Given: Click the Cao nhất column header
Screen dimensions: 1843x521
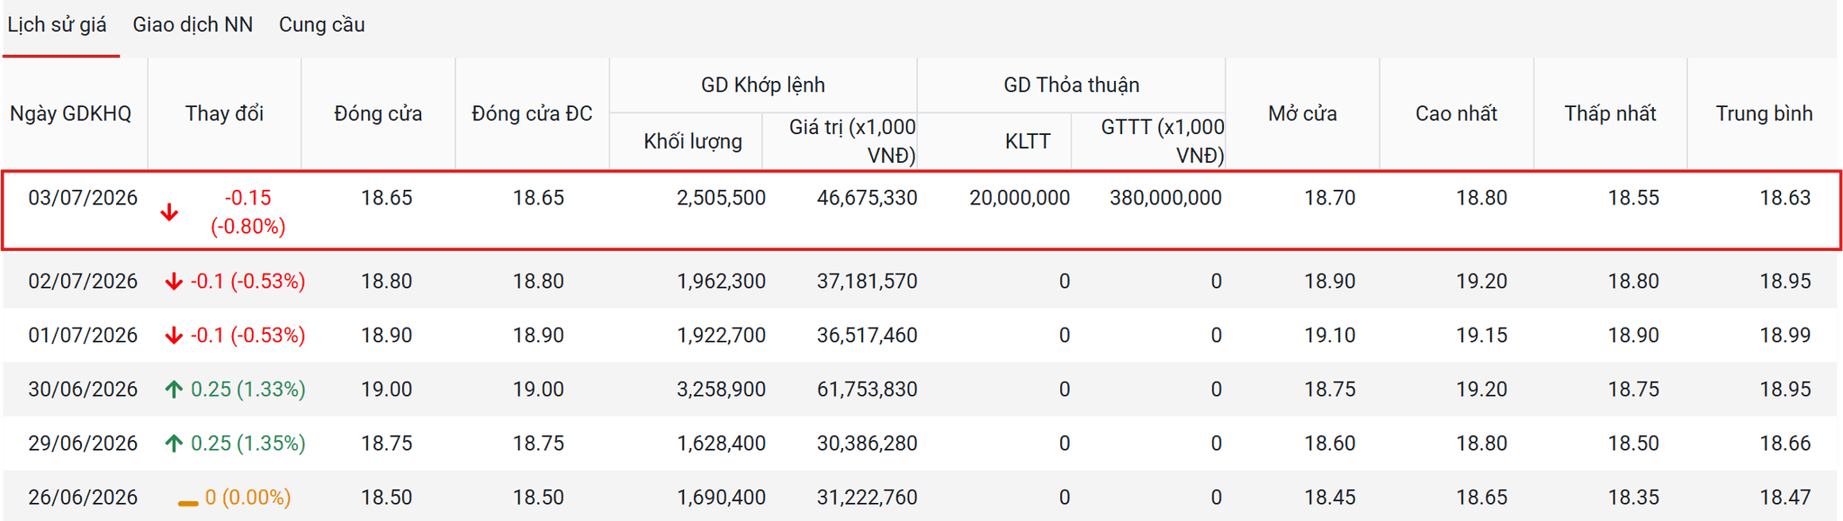Looking at the screenshot, I should [1456, 113].
